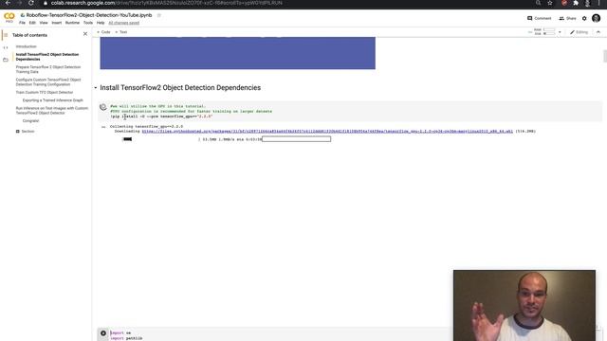Screen dimensions: 607x341
Task: Click the webcam video overlay
Action: coord(524,305)
